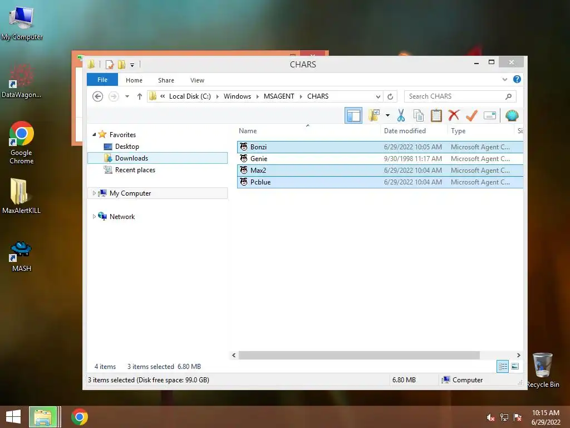
Task: Click the folder icon in CHARS title bar
Action: (91, 65)
